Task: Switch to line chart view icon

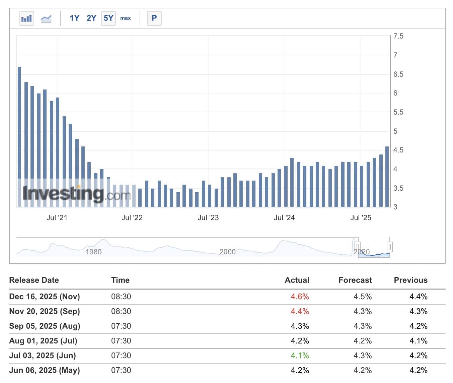Action: coord(46,18)
